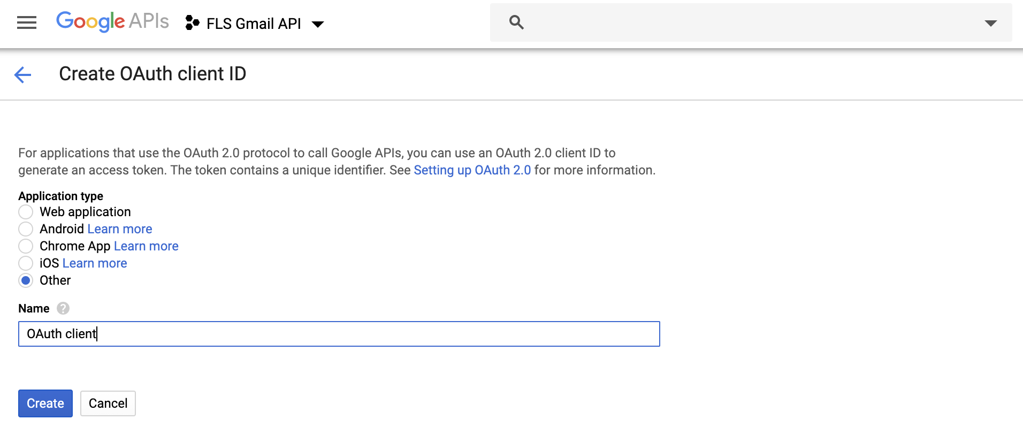Viewport: 1023px width, 427px height.
Task: Click the account dropdown arrow at top right
Action: [x=992, y=22]
